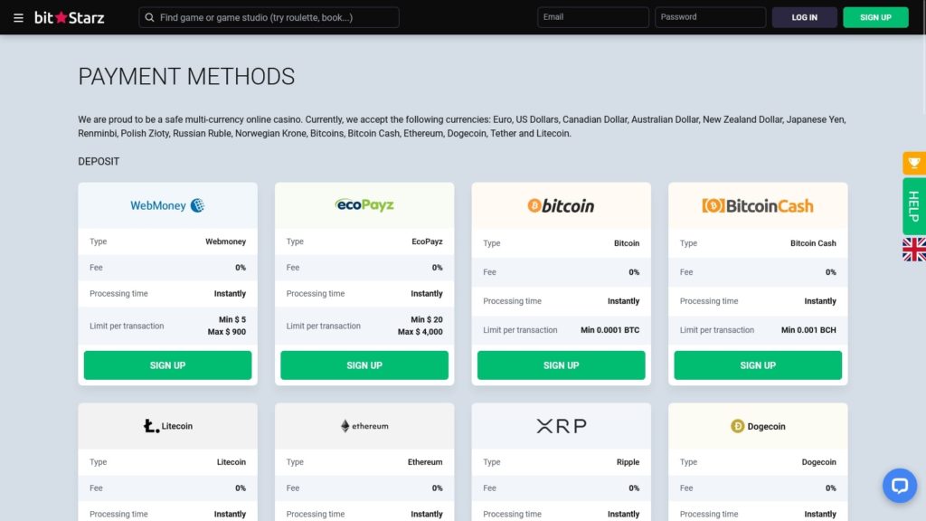
Task: Sign up via the Bitcoin Cash card
Action: [758, 365]
